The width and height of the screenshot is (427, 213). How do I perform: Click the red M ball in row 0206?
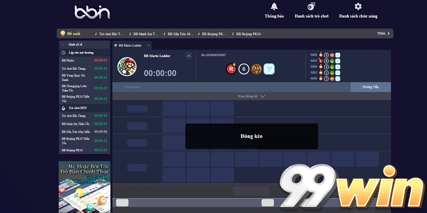[x=321, y=55]
